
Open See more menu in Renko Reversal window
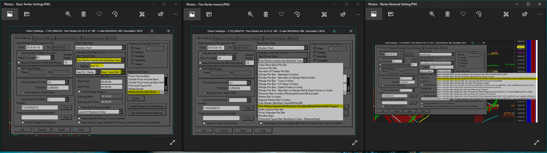coord(539,14)
